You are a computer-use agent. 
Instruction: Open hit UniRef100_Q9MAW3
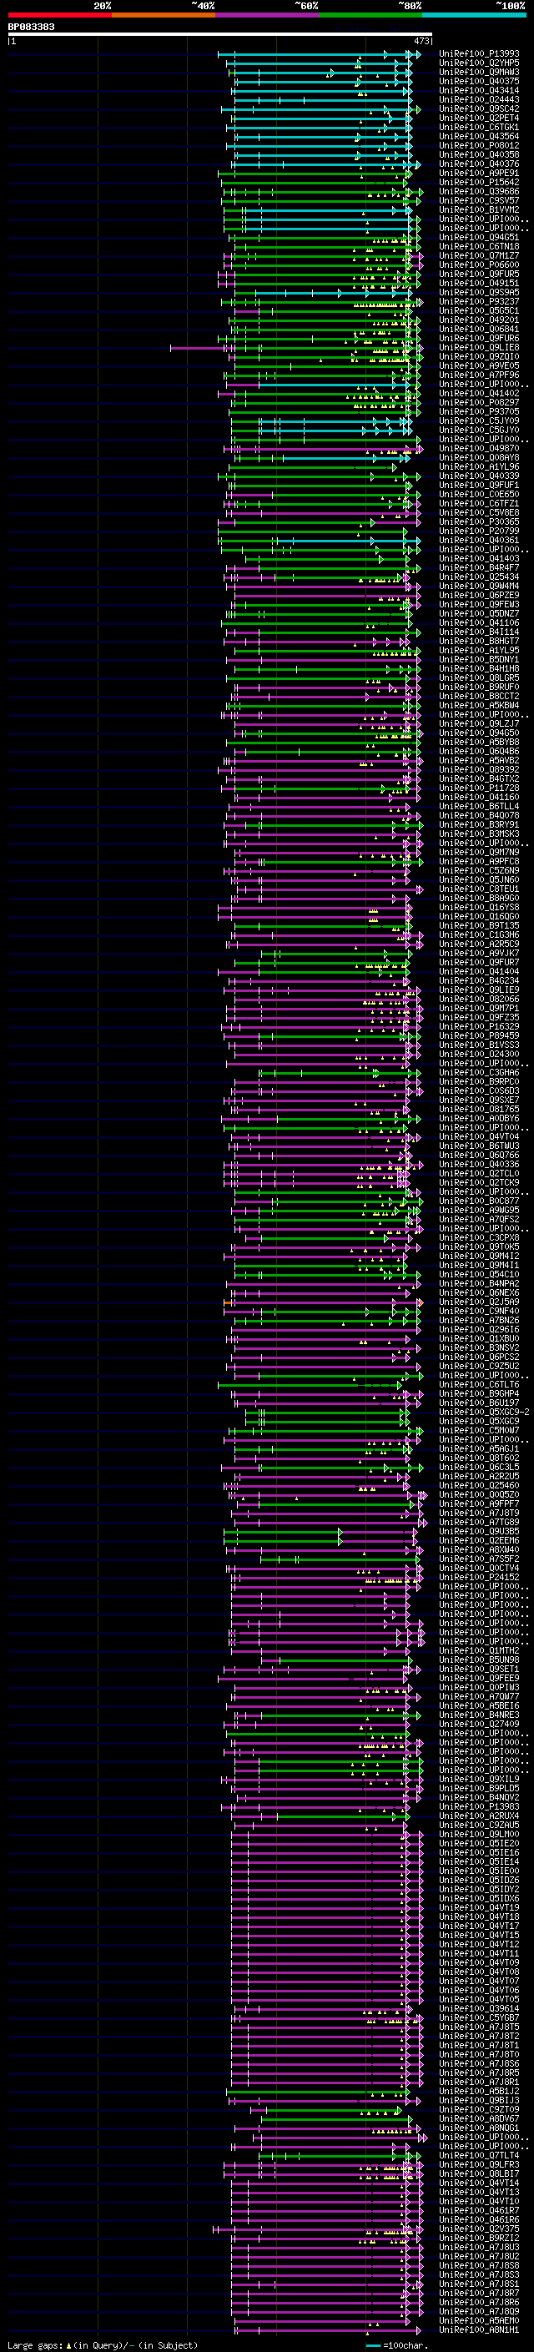pos(479,72)
